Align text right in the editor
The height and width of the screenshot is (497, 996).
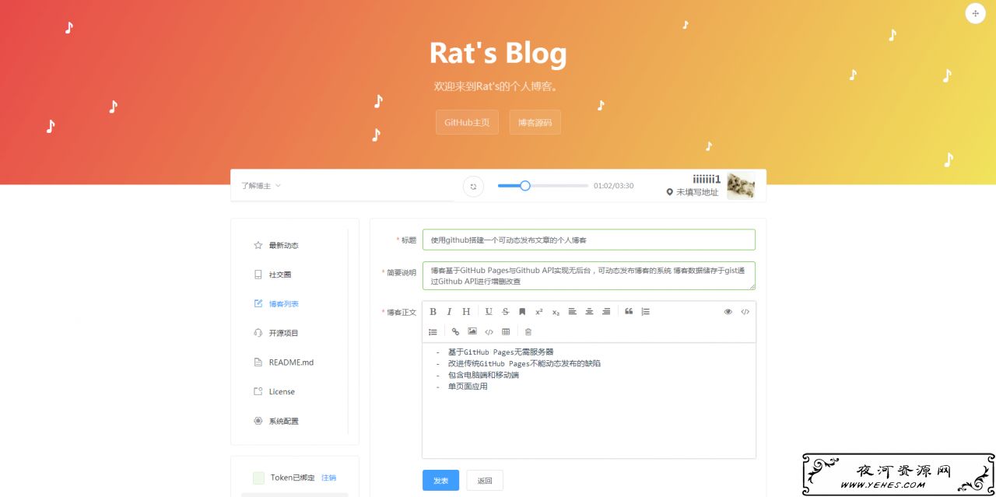click(x=606, y=312)
